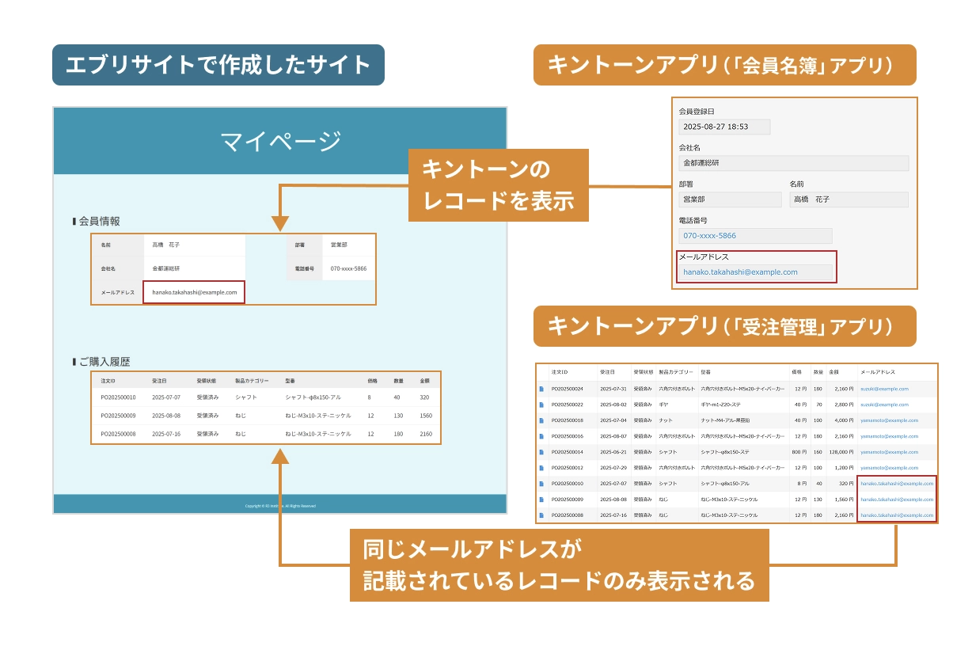972x646 pixels.
Task: Select the 部署 field in 会員名簿 app
Action: (x=730, y=199)
